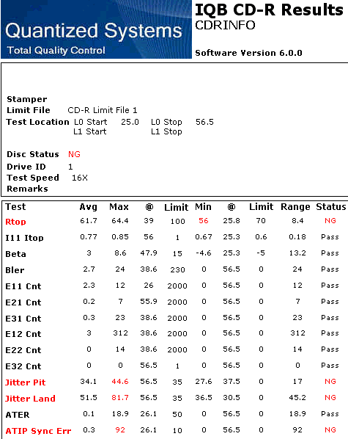Image resolution: width=348 pixels, height=439 pixels.
Task: Click the Beta test row label
Action: pos(15,254)
